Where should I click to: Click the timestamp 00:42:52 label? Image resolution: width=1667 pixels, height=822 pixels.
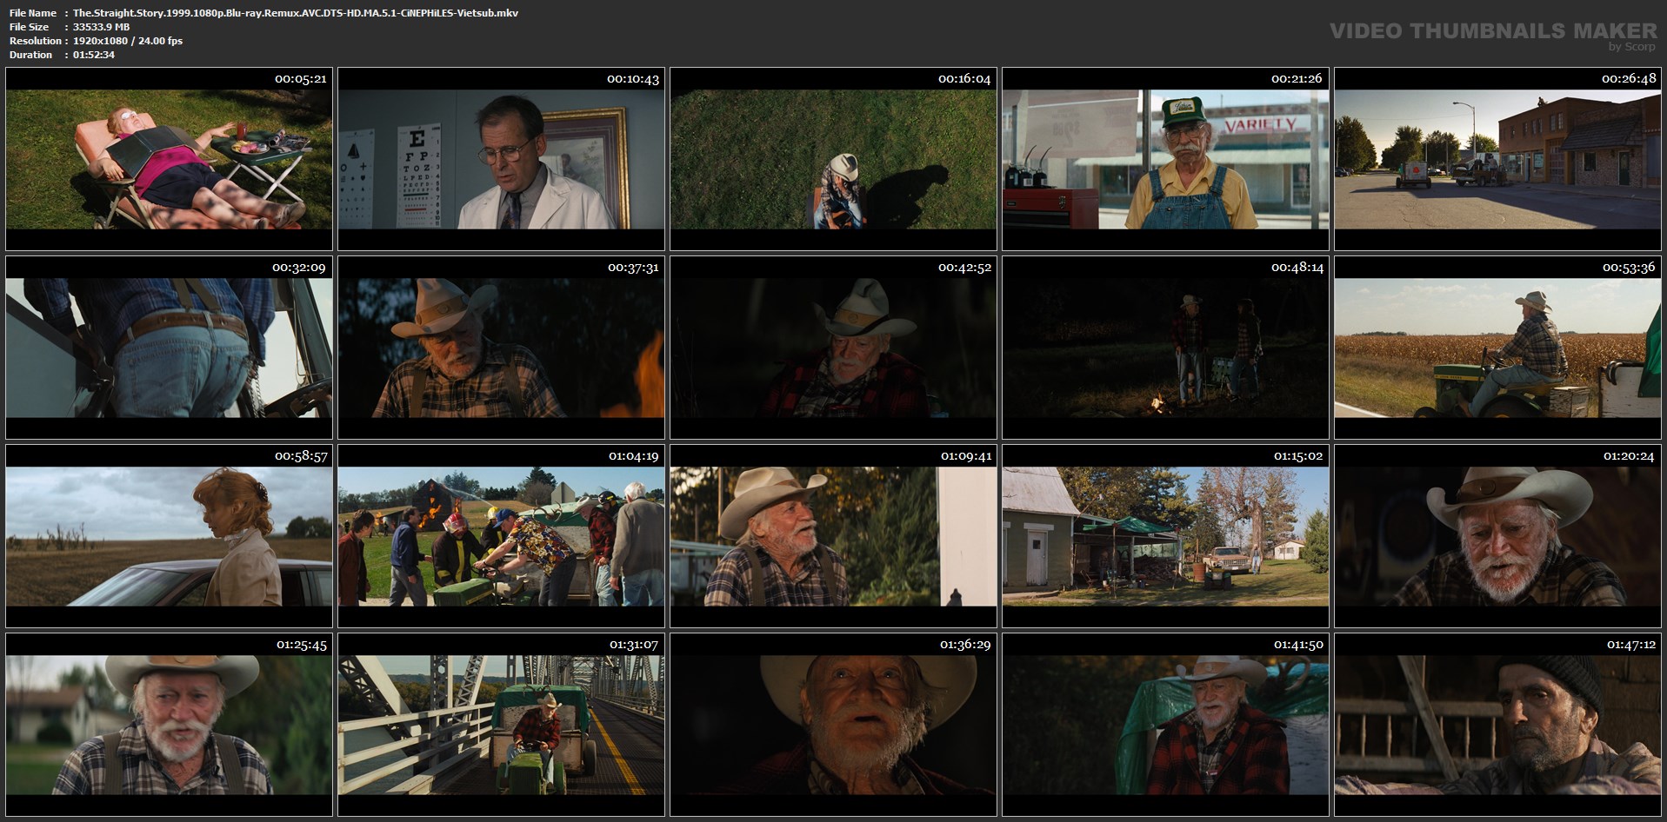(964, 268)
